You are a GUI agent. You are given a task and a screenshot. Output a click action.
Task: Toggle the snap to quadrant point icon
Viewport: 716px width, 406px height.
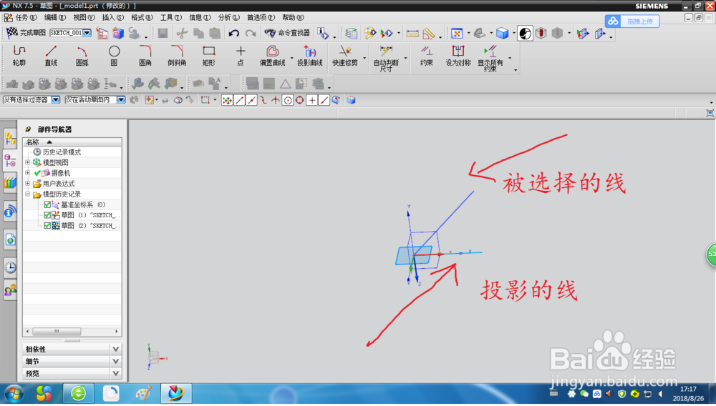pos(299,100)
